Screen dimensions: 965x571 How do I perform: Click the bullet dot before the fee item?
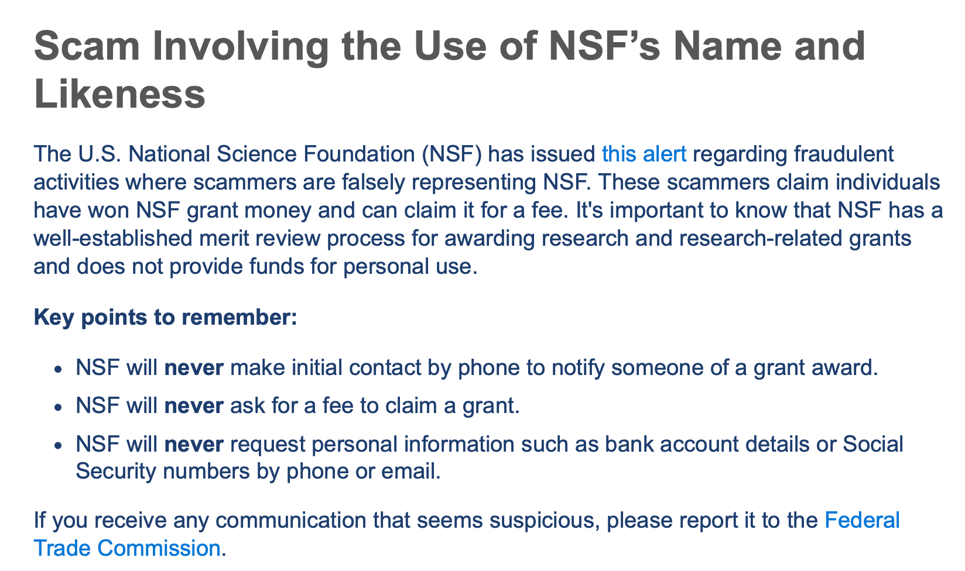pyautogui.click(x=57, y=407)
